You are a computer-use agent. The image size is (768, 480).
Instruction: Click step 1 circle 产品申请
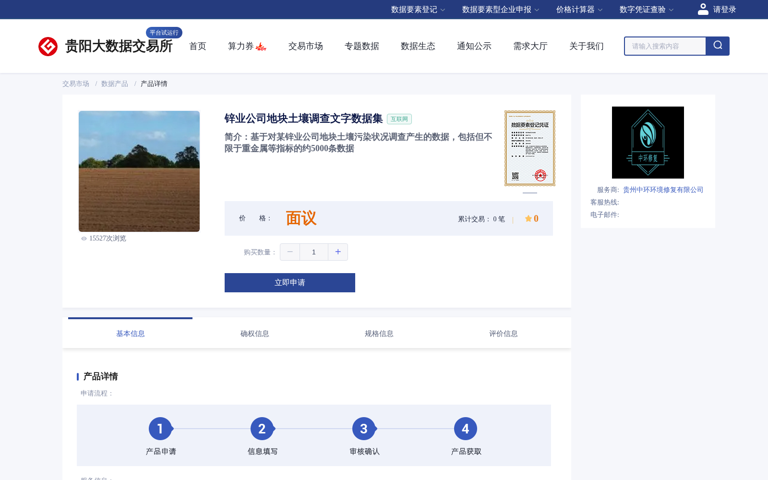coord(160,429)
